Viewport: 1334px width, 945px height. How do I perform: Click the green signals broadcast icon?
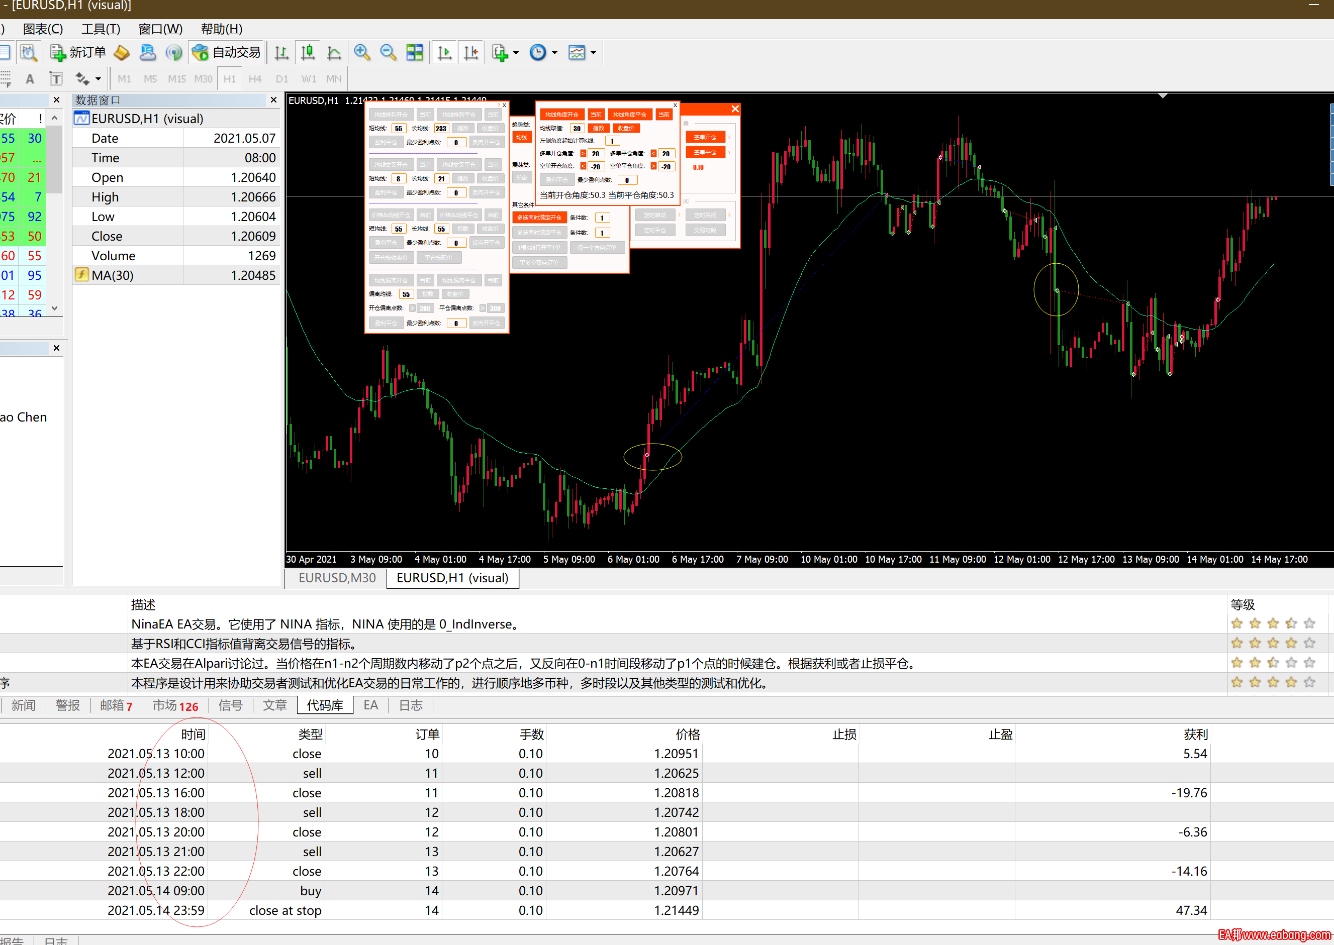point(173,52)
